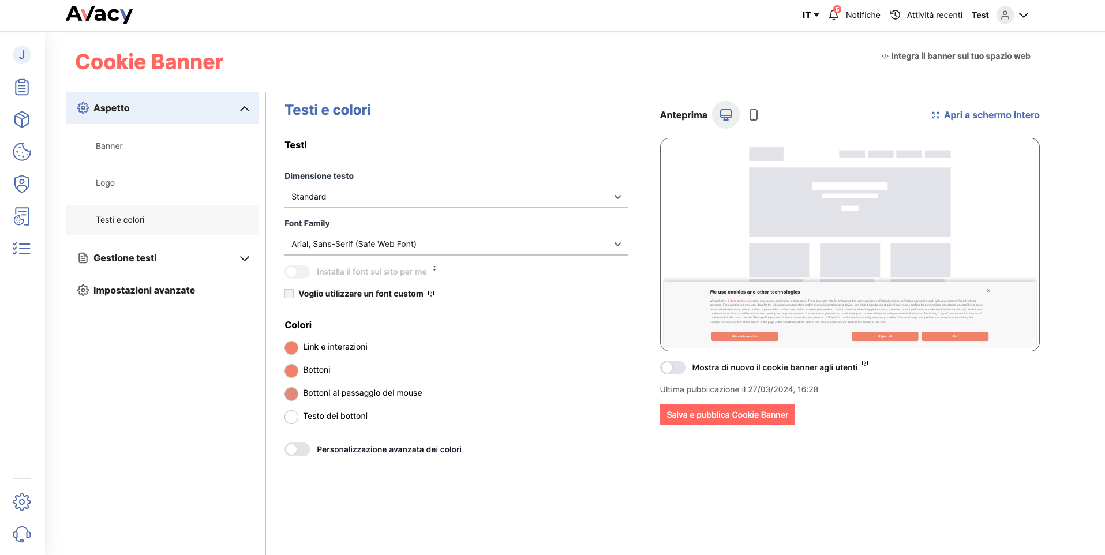Collapse the Aspetto section
The image size is (1105, 555).
pos(162,108)
